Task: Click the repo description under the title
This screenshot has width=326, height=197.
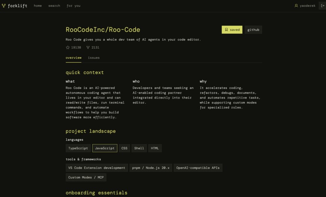Action: pos(133,40)
